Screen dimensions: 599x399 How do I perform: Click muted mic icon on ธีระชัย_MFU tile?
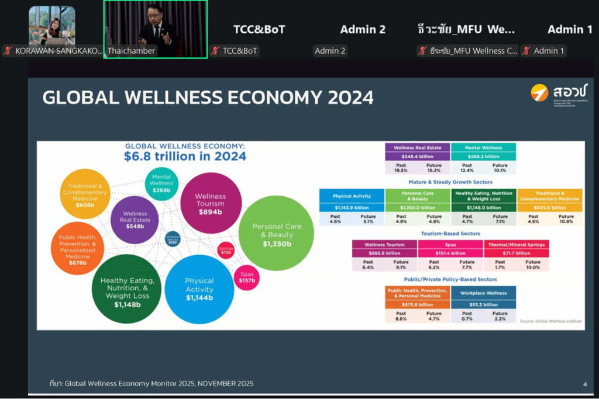click(423, 51)
